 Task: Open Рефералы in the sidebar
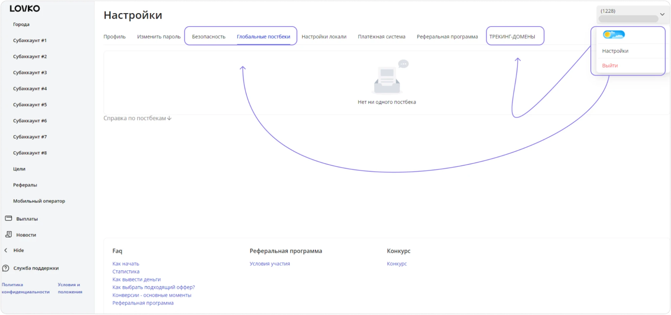(x=25, y=185)
